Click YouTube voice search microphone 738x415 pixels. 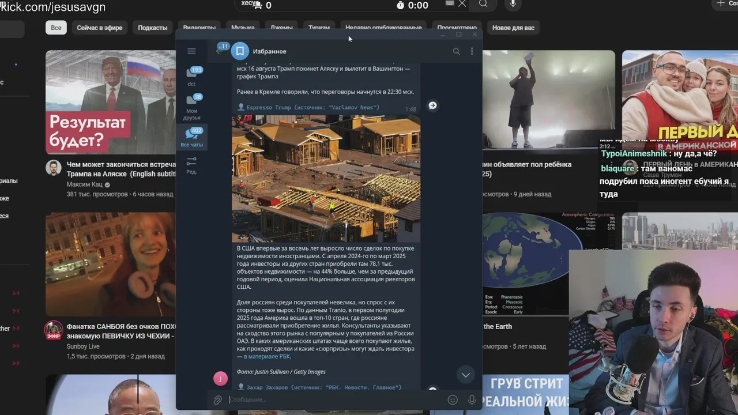click(x=513, y=4)
